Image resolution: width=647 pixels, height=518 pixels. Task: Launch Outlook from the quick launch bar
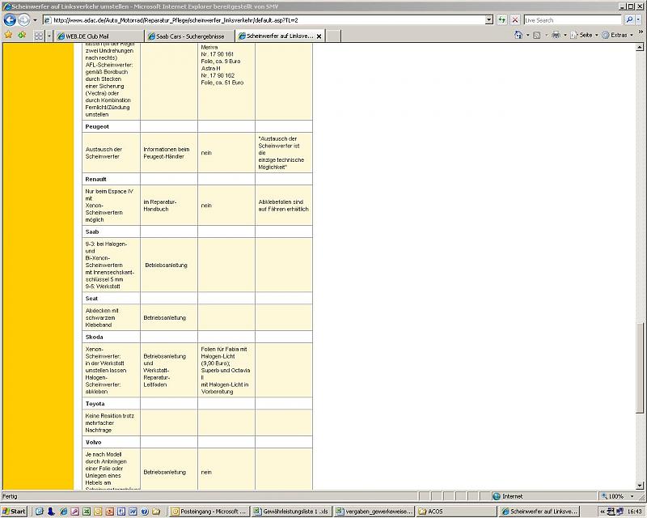pyautogui.click(x=98, y=512)
